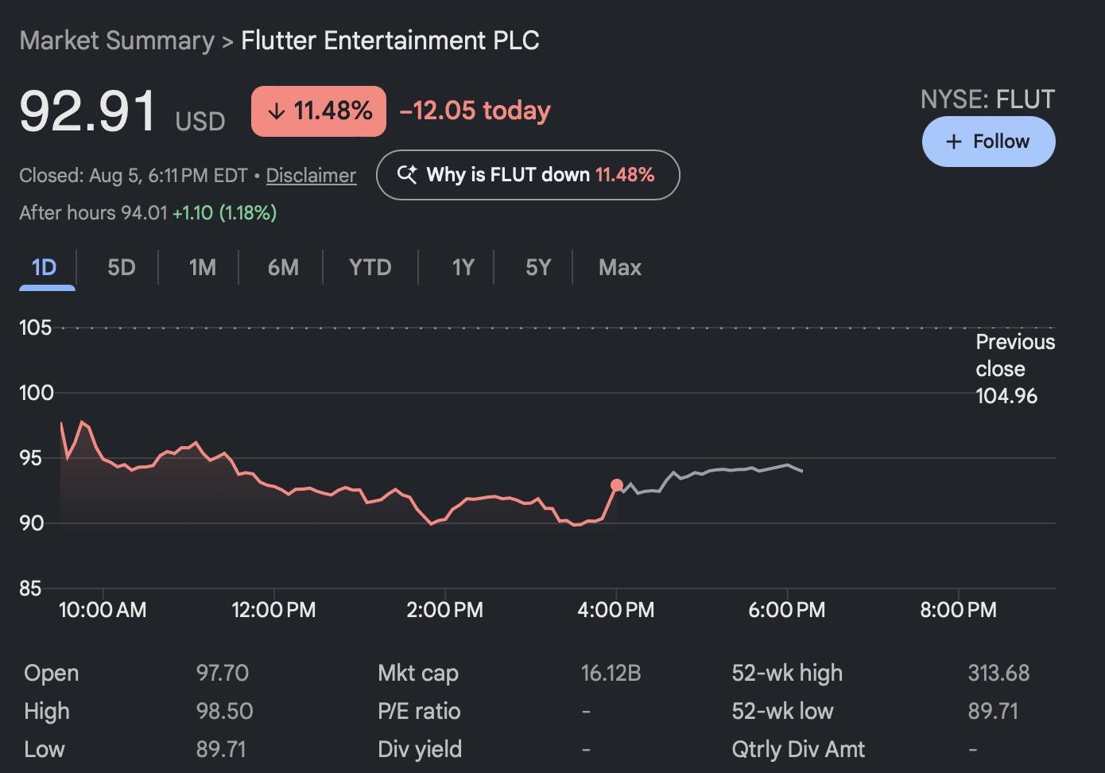The image size is (1105, 773).
Task: Open Why is FLUT down explanation
Action: [x=528, y=175]
